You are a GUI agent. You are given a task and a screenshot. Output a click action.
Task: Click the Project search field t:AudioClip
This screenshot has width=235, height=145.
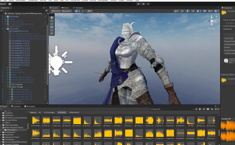[x=171, y=109]
